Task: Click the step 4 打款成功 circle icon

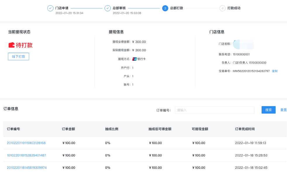Action: [x=222, y=8]
